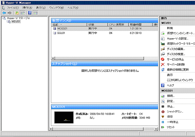The width and height of the screenshot is (195, 137).
Task: Click the 最新の情報に更新 refresh icon
Action: click(163, 70)
